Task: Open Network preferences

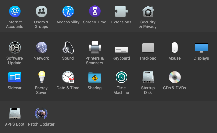Action: (42, 48)
